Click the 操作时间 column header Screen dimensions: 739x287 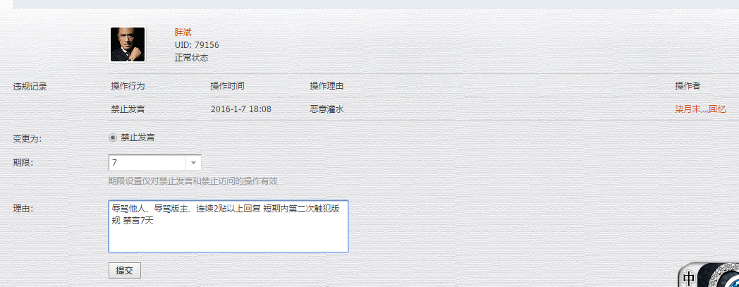pos(227,86)
